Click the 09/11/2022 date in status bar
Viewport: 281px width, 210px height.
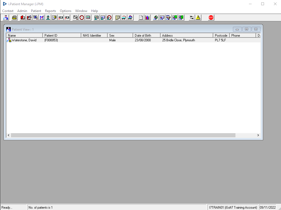click(268, 208)
